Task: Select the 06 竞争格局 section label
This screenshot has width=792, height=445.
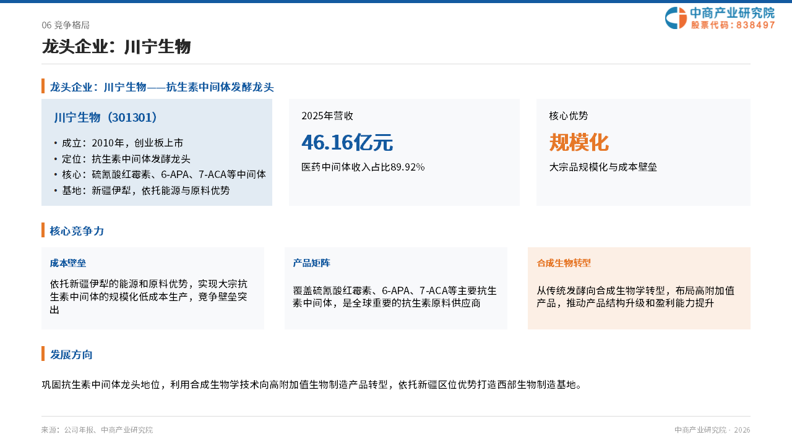Action: (66, 25)
